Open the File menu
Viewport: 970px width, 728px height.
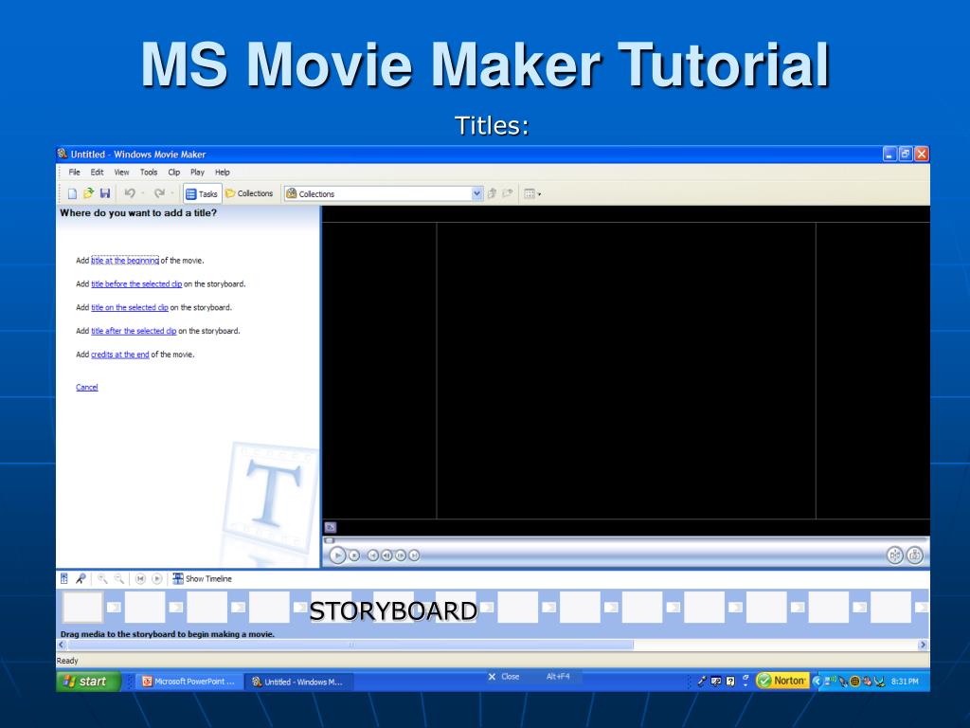coord(74,173)
